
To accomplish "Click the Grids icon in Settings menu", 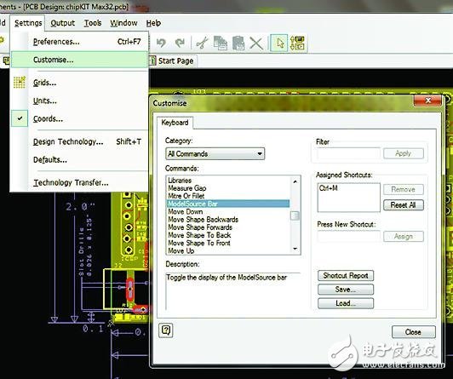I will point(20,83).
